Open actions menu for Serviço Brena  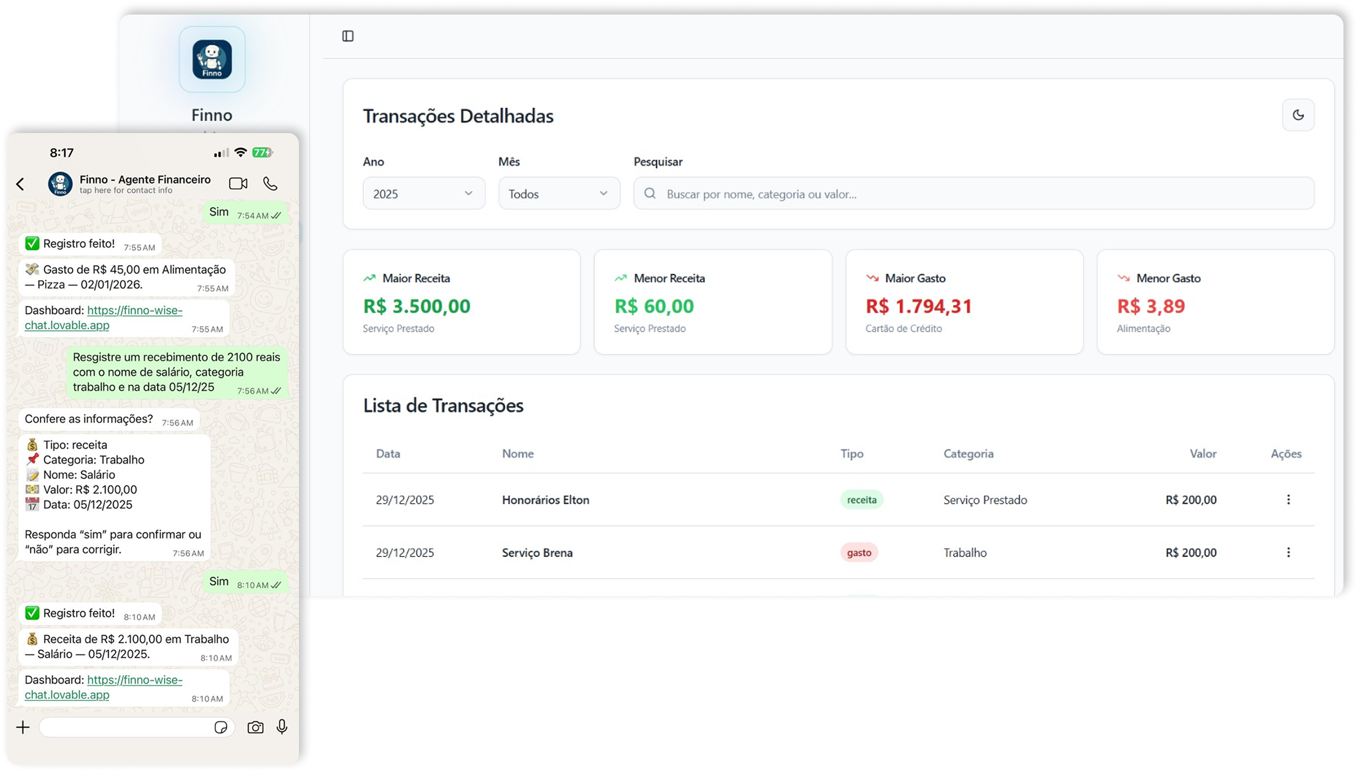click(x=1289, y=552)
